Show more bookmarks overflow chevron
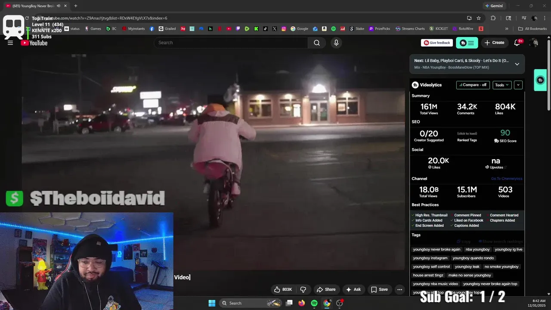This screenshot has width=551, height=310. (x=507, y=29)
